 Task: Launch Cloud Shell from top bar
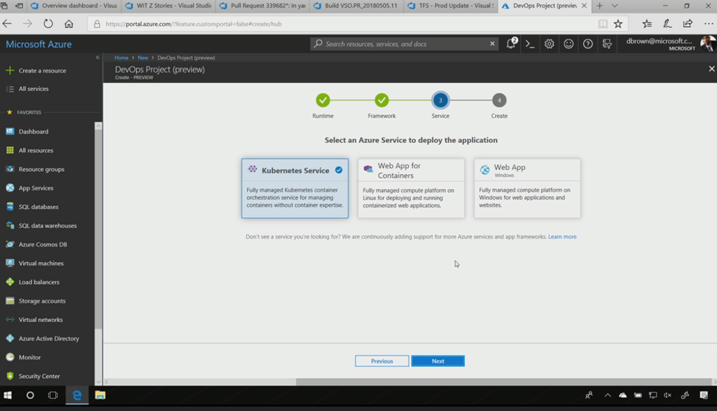click(530, 44)
